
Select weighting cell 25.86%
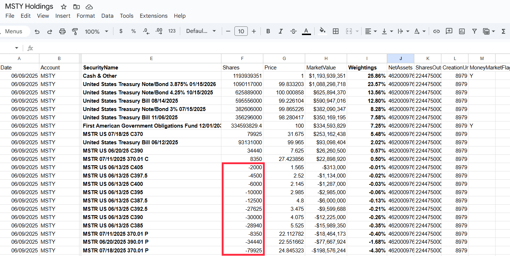click(x=367, y=76)
